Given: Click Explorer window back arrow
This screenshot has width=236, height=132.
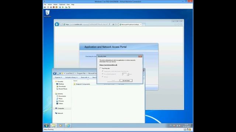Looking at the screenshot, I should point(55,73).
